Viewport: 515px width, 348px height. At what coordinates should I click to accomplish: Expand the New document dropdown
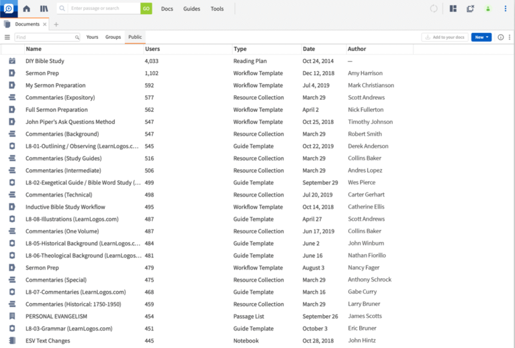[481, 38]
